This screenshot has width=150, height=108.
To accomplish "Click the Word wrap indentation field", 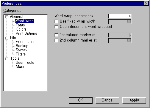I will (120, 16).
